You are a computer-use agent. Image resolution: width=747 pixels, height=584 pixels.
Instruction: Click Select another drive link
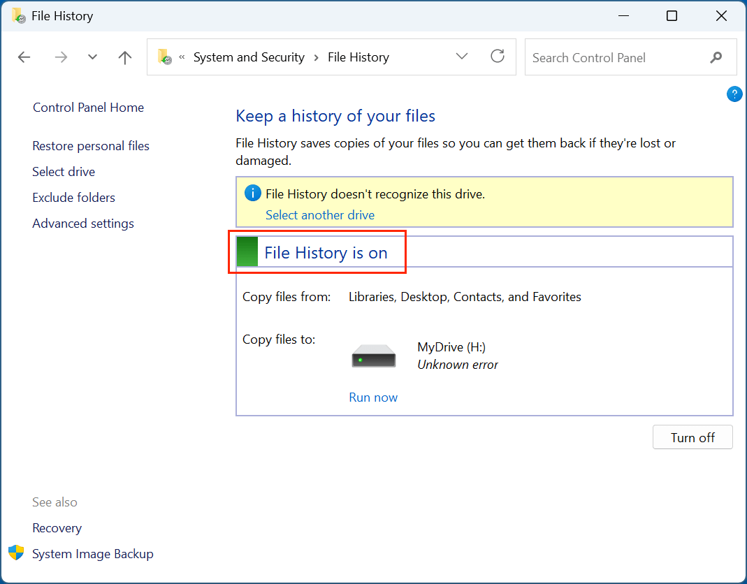point(320,215)
